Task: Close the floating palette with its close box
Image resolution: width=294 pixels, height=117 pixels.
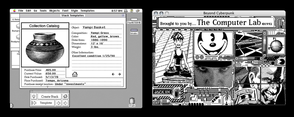Action: pos(32,91)
